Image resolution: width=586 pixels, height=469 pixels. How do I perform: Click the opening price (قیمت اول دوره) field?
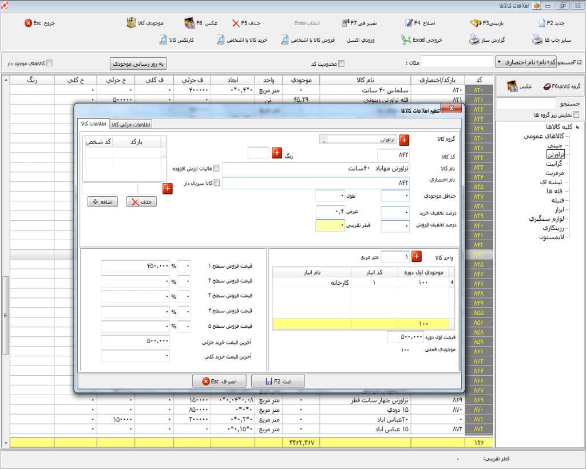click(x=406, y=337)
